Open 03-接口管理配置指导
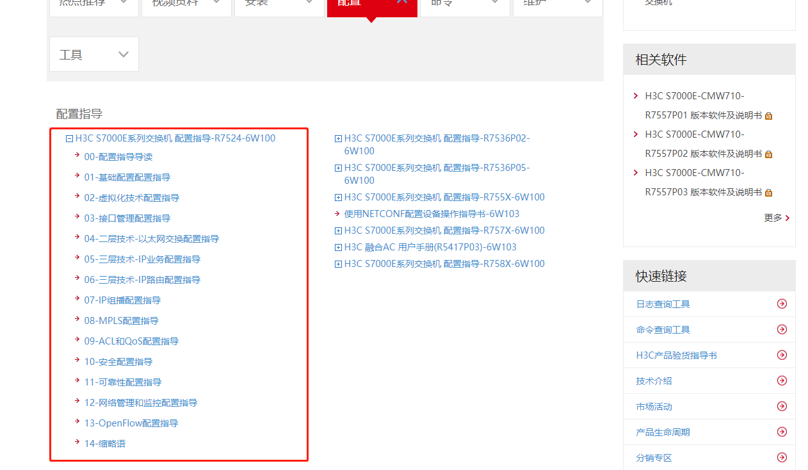Screen dimensions: 808x470 tap(127, 218)
